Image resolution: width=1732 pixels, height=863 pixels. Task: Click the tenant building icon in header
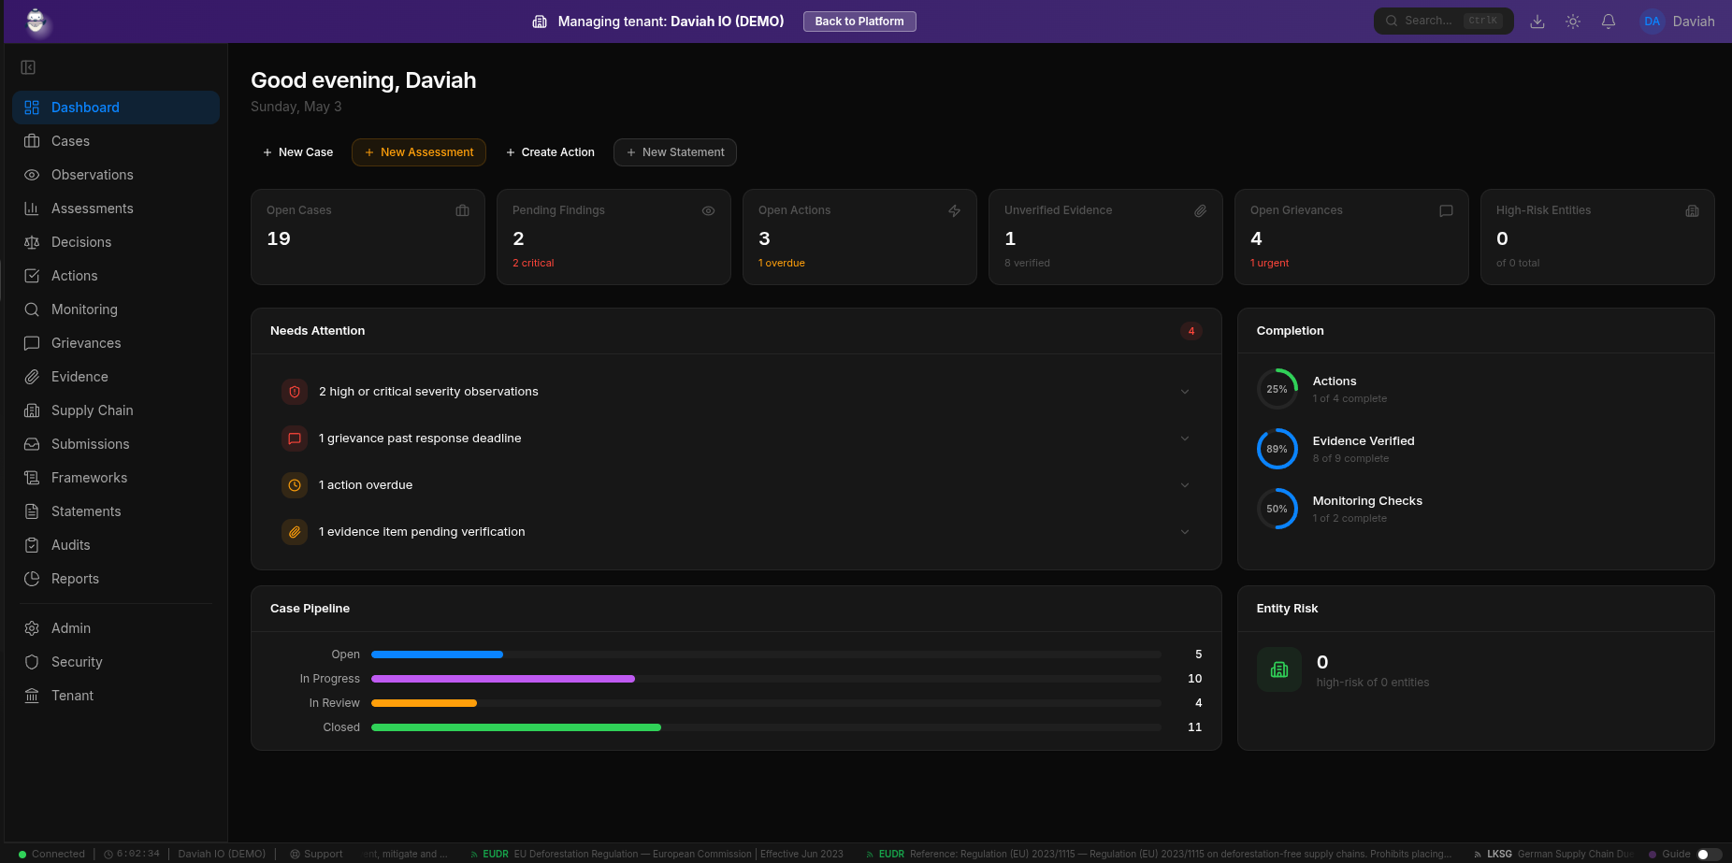click(540, 22)
